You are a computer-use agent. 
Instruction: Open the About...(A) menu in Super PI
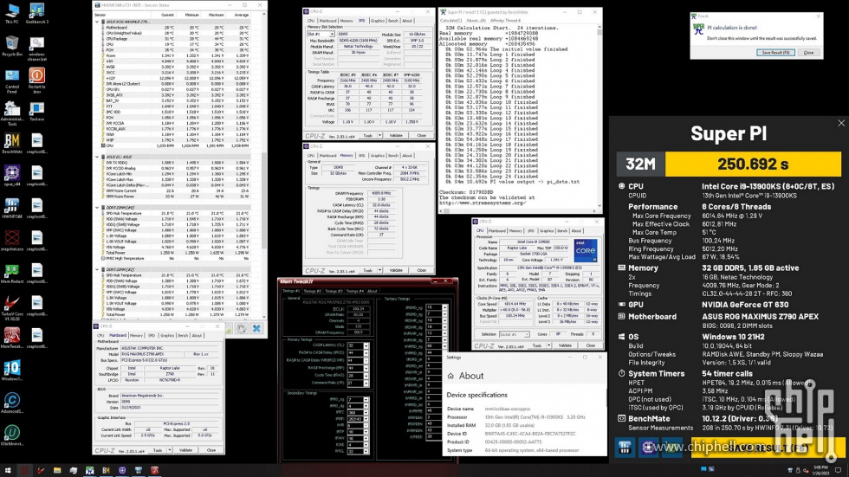tap(476, 21)
